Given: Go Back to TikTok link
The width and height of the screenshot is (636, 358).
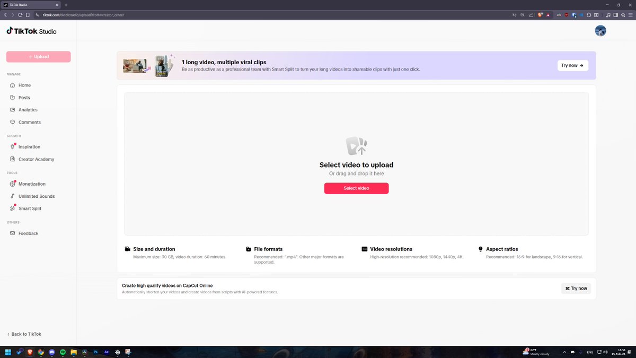Looking at the screenshot, I should point(24,334).
